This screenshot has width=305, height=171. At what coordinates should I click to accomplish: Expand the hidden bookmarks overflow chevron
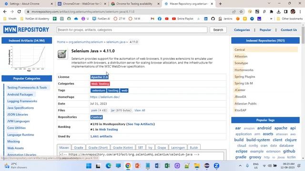(271, 19)
